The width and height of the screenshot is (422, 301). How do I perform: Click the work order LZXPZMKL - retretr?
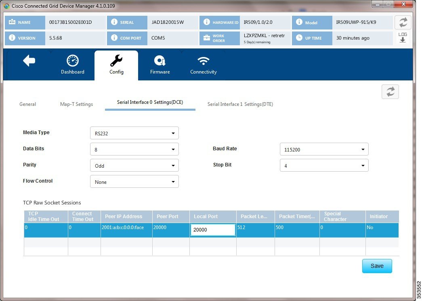[x=264, y=36]
